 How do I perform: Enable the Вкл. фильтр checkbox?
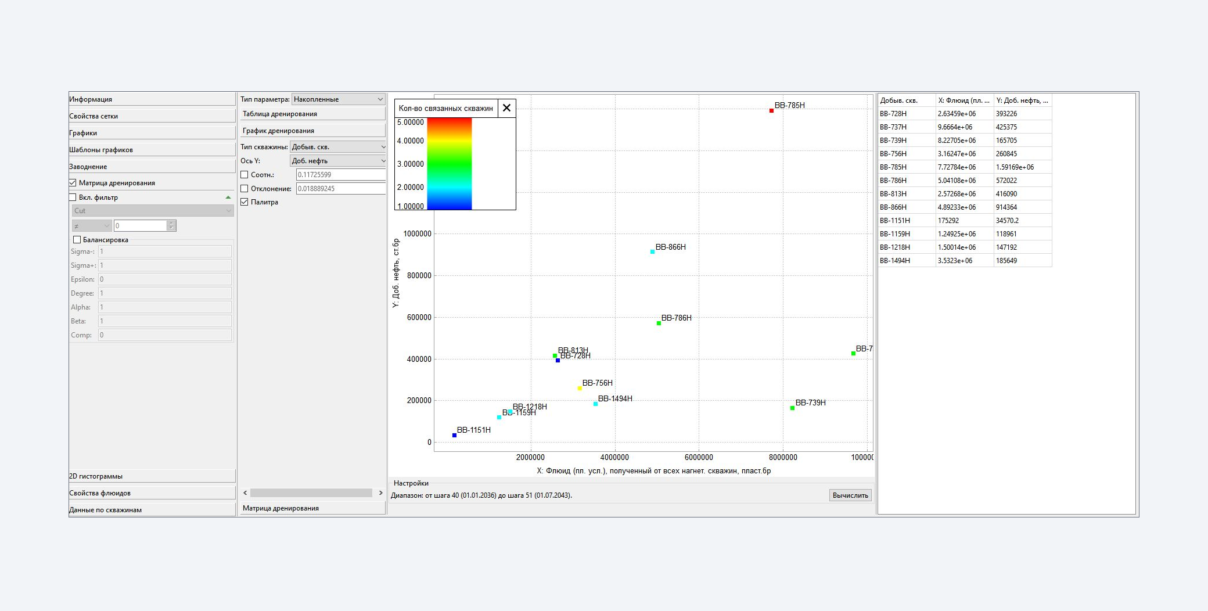(73, 197)
